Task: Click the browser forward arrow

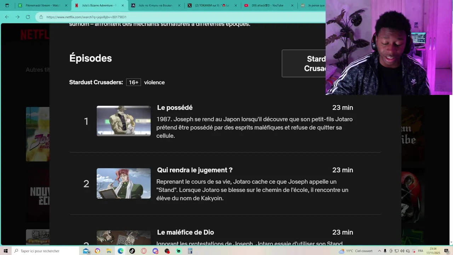Action: [x=17, y=17]
